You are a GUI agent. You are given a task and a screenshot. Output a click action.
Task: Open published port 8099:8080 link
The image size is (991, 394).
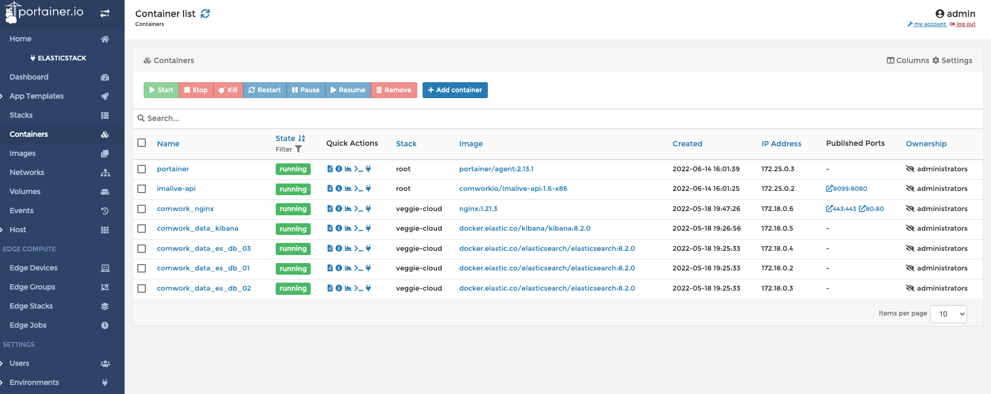pos(847,189)
